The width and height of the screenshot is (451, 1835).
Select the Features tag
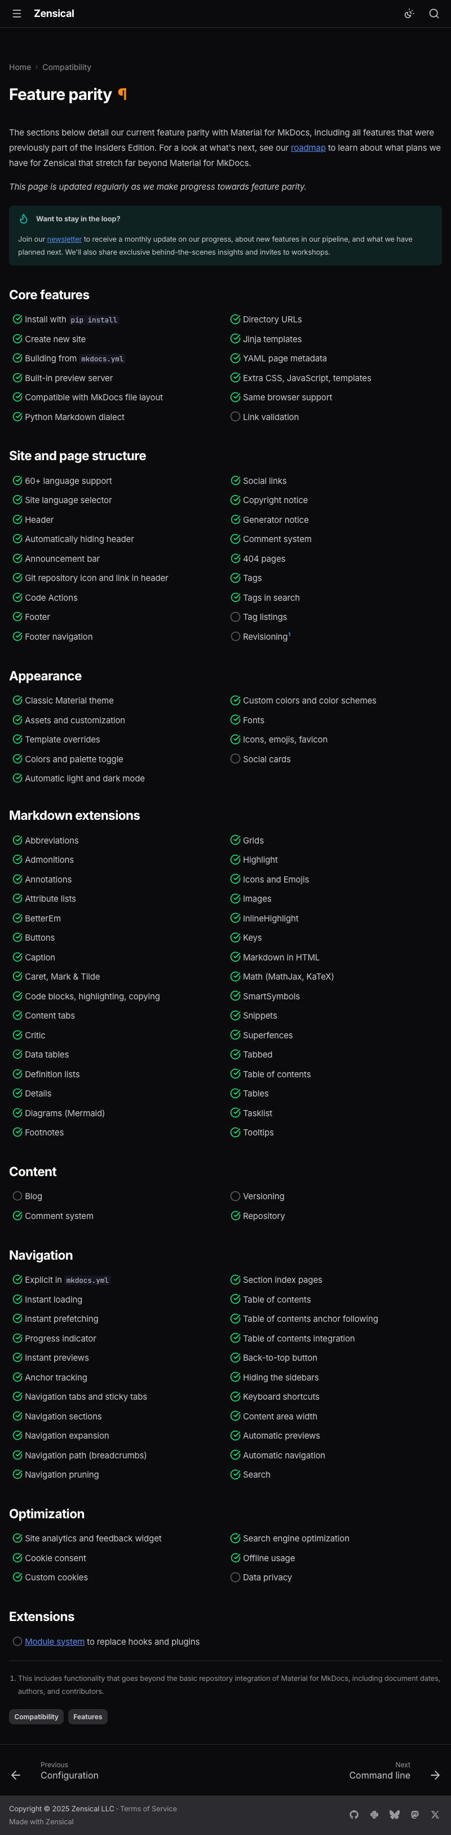tap(87, 1717)
